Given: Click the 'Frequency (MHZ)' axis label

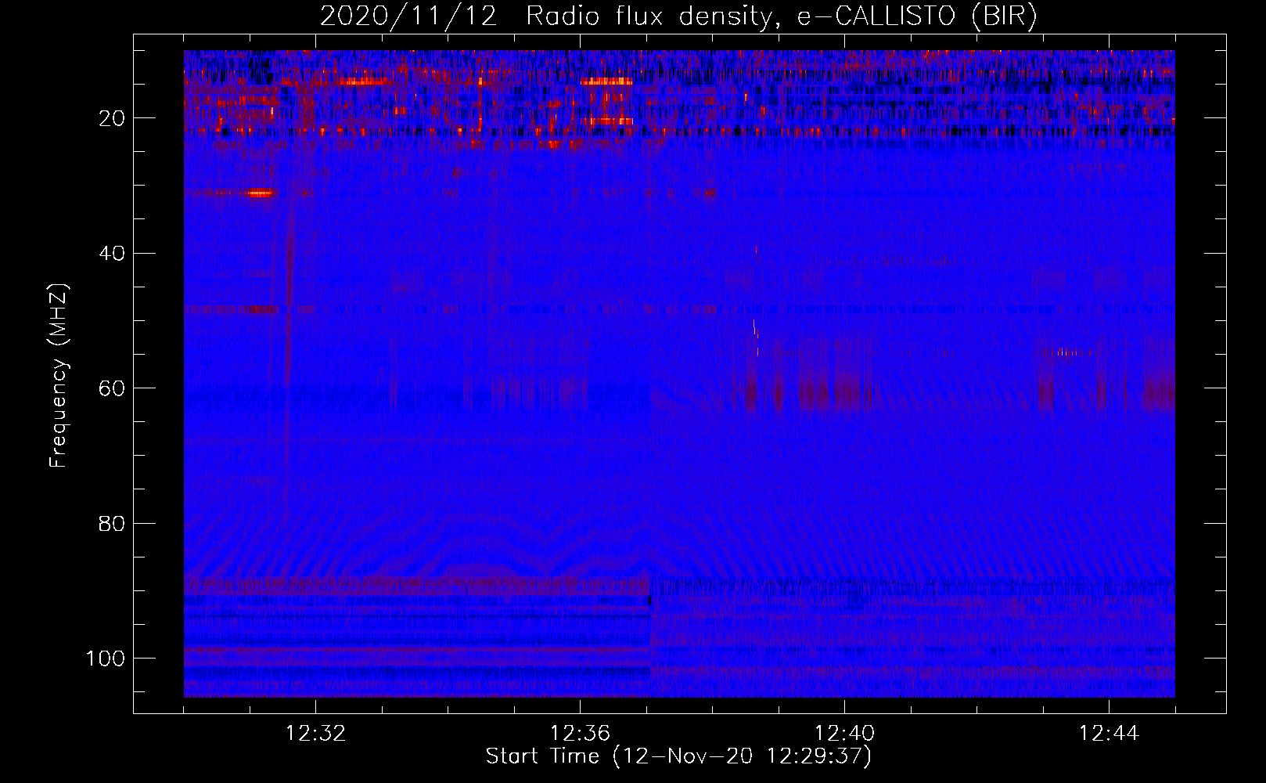Looking at the screenshot, I should point(59,375).
